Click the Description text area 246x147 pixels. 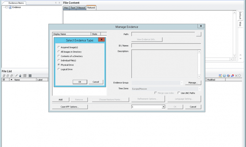tap(164, 64)
